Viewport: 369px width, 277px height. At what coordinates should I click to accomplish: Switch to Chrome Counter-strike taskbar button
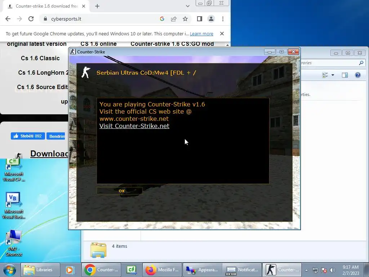101,270
